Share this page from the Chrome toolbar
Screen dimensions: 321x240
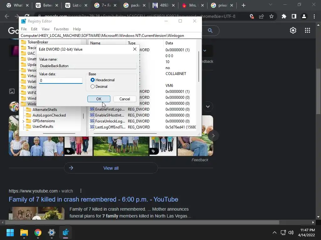tap(261, 16)
